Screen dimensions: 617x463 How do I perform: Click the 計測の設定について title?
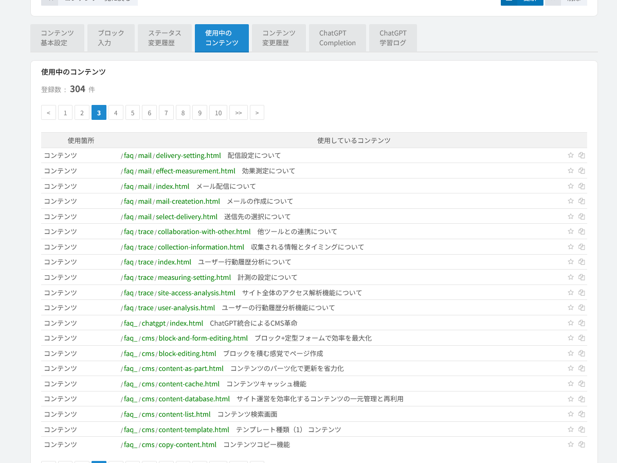coord(267,277)
